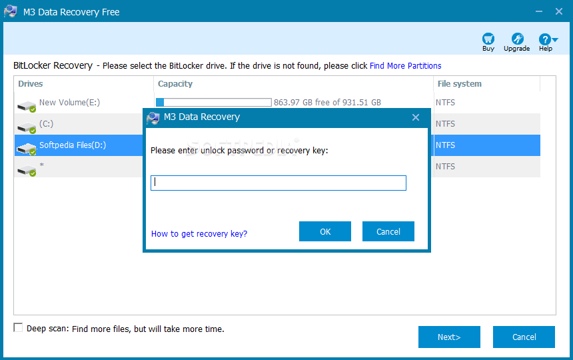Enable the Deep scan checkbox
The width and height of the screenshot is (573, 360).
click(18, 327)
